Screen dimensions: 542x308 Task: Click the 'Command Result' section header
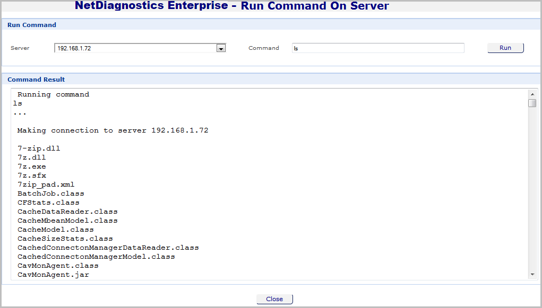[x=36, y=80]
